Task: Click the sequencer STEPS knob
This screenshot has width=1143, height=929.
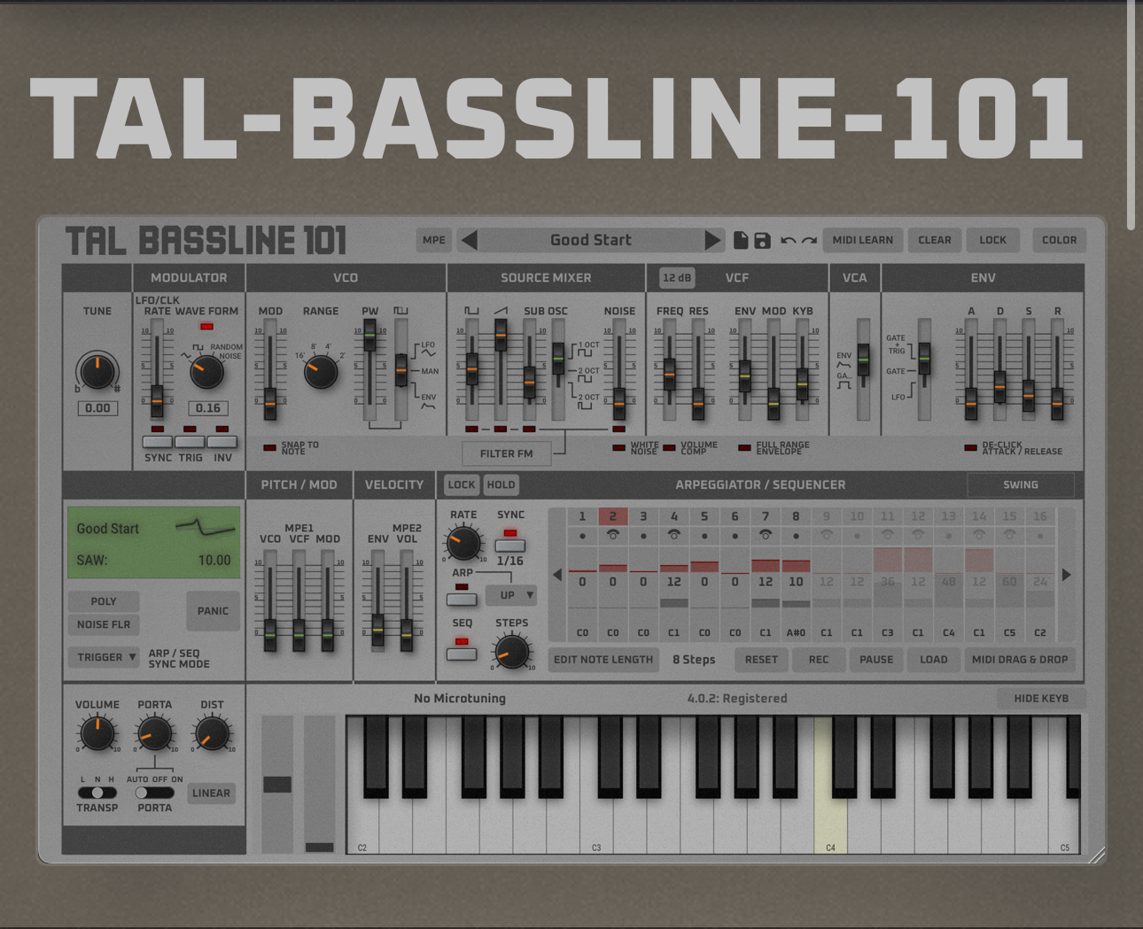Action: 511,653
